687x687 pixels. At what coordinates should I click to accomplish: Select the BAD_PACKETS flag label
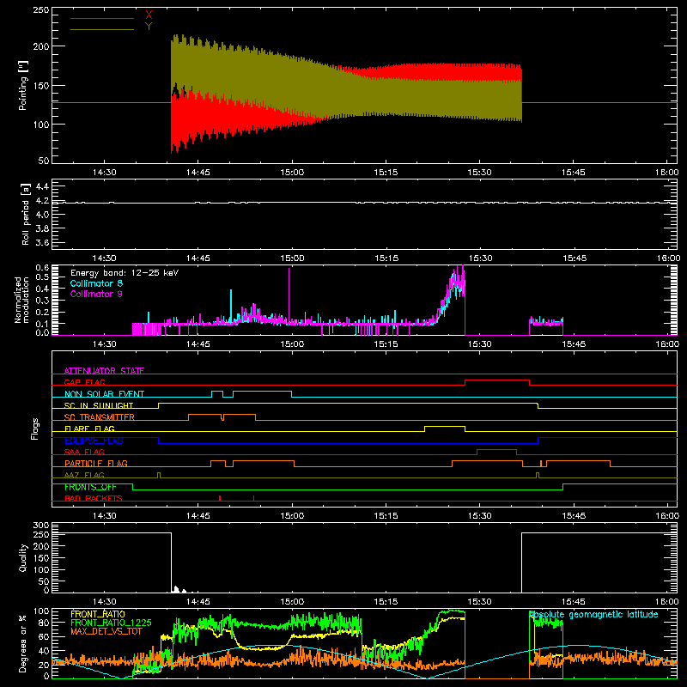tap(94, 498)
